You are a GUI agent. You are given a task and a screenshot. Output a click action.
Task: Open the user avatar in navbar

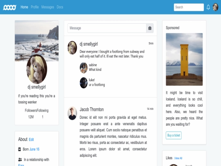pos(215,7)
